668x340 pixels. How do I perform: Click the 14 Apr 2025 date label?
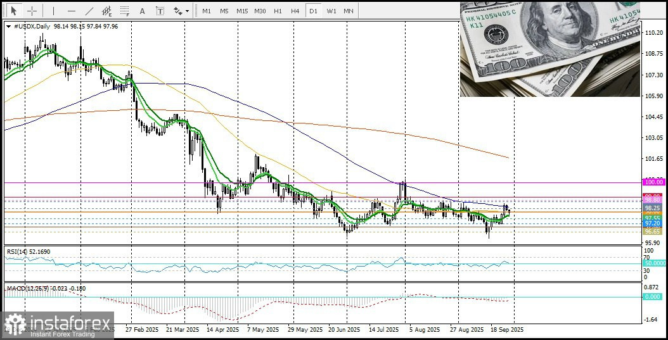click(223, 329)
